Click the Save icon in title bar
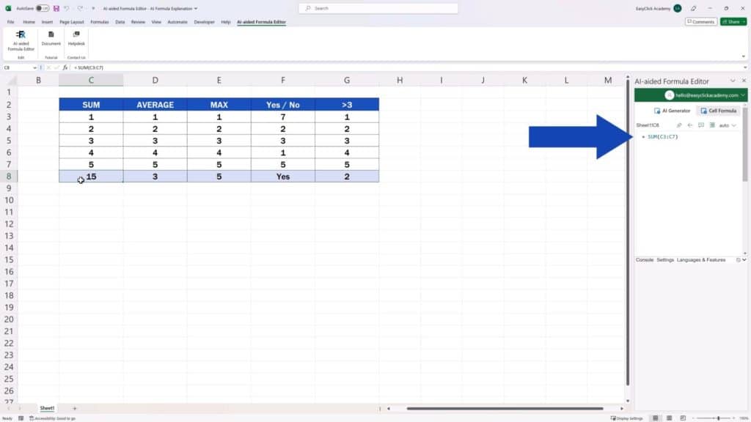 pyautogui.click(x=56, y=8)
